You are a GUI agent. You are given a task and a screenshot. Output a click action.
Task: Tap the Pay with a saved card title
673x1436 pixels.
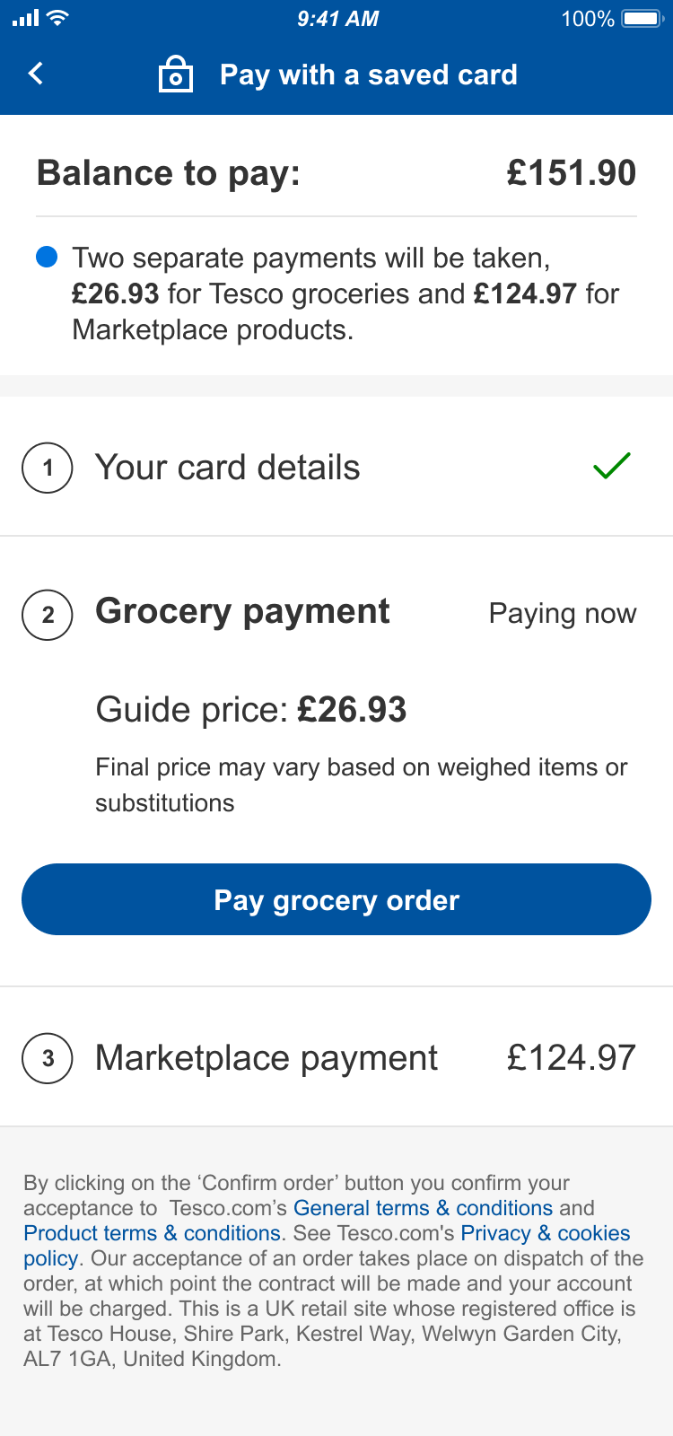368,74
